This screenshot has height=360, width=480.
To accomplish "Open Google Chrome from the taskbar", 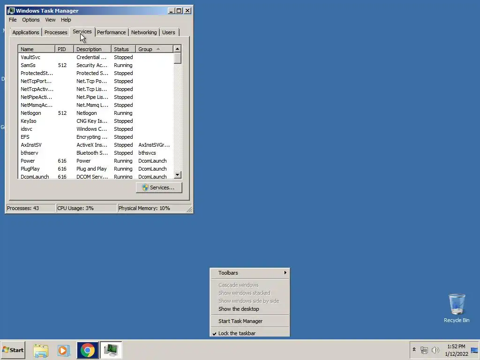I will pyautogui.click(x=88, y=350).
